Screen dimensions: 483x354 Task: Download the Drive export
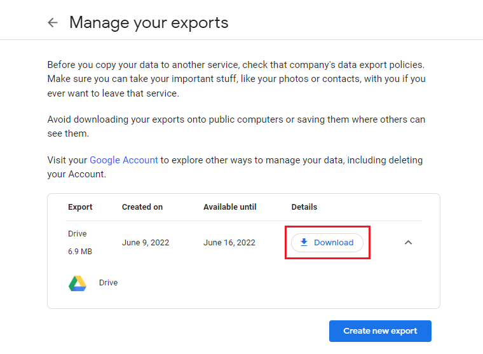click(x=327, y=243)
